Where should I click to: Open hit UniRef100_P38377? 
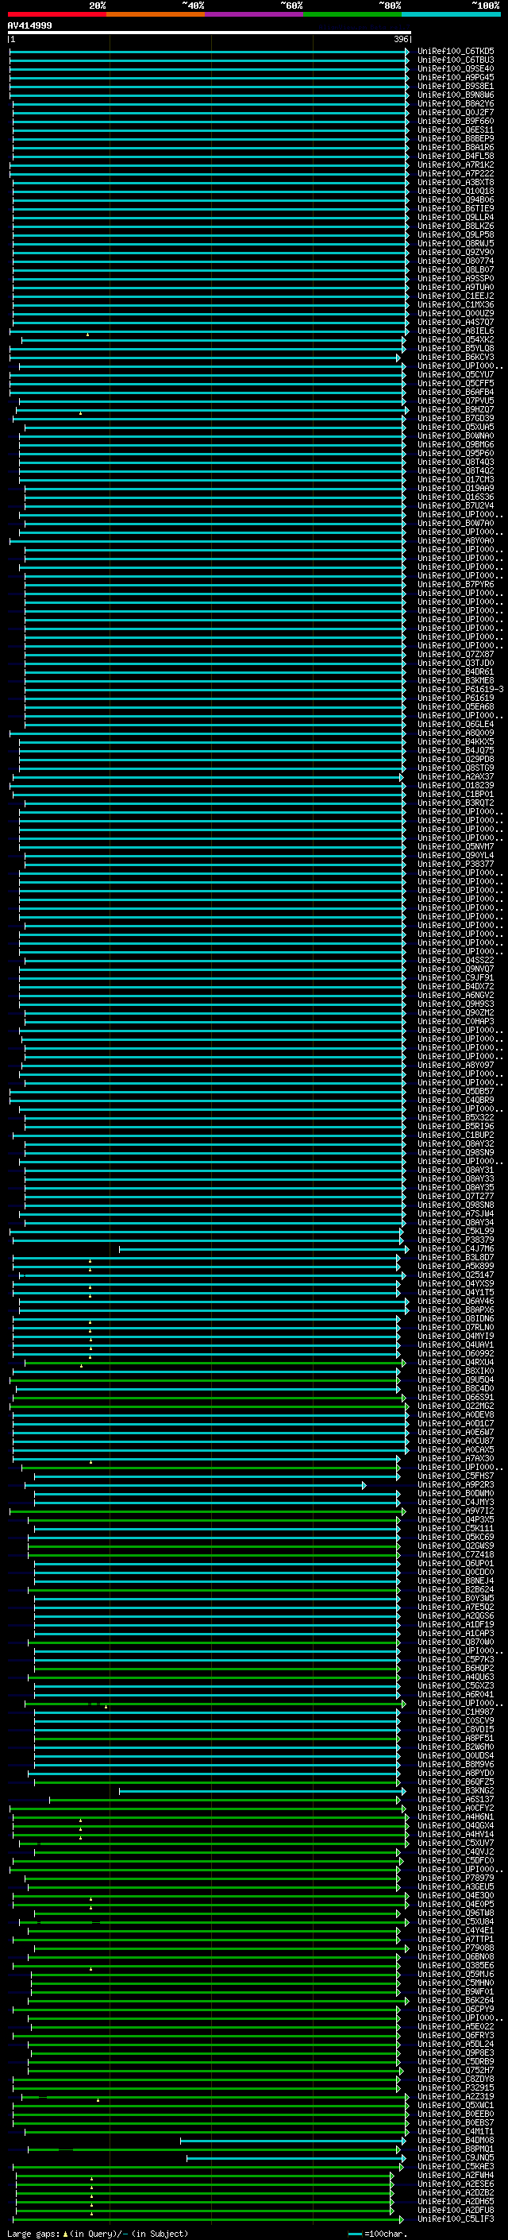click(x=456, y=865)
